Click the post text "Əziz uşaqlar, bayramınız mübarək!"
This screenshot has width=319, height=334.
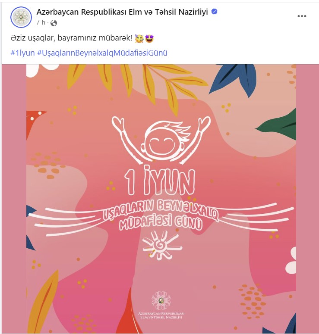pos(72,38)
